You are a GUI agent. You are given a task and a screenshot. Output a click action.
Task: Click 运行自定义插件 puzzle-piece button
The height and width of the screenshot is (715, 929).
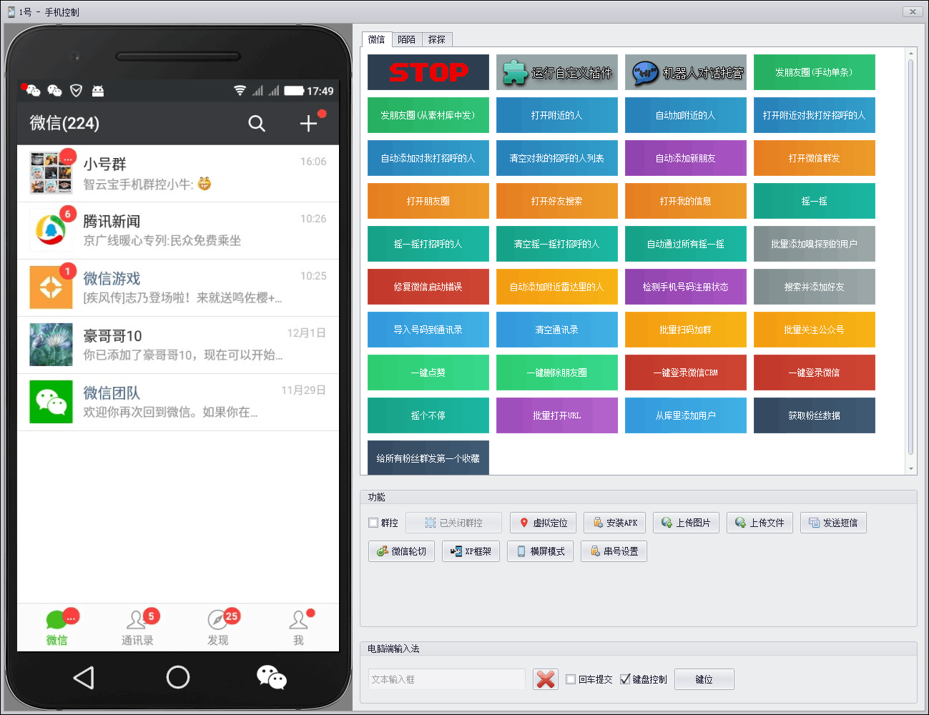coord(557,72)
